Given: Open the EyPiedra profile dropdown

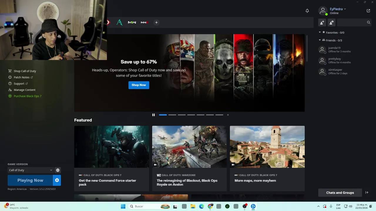Looking at the screenshot, I should 338,9.
